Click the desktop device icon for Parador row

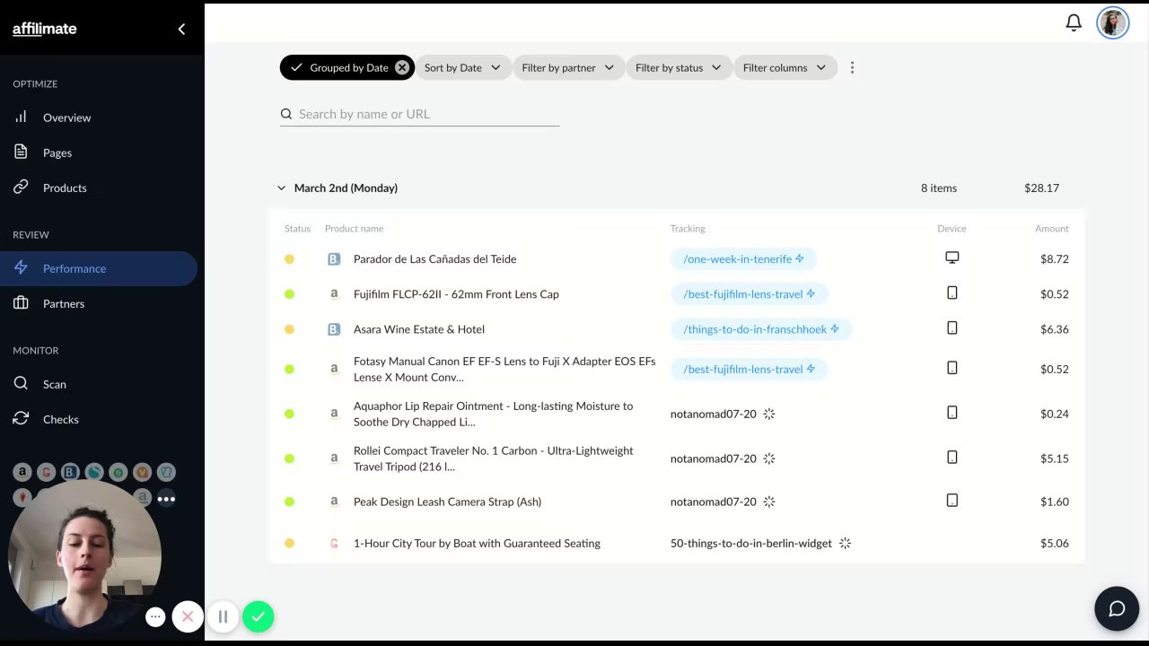pyautogui.click(x=952, y=258)
